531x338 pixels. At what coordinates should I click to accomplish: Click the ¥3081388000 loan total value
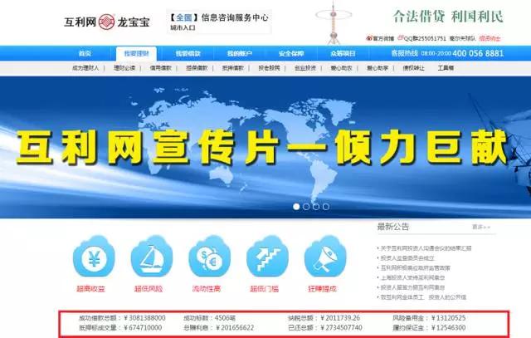pos(144,318)
